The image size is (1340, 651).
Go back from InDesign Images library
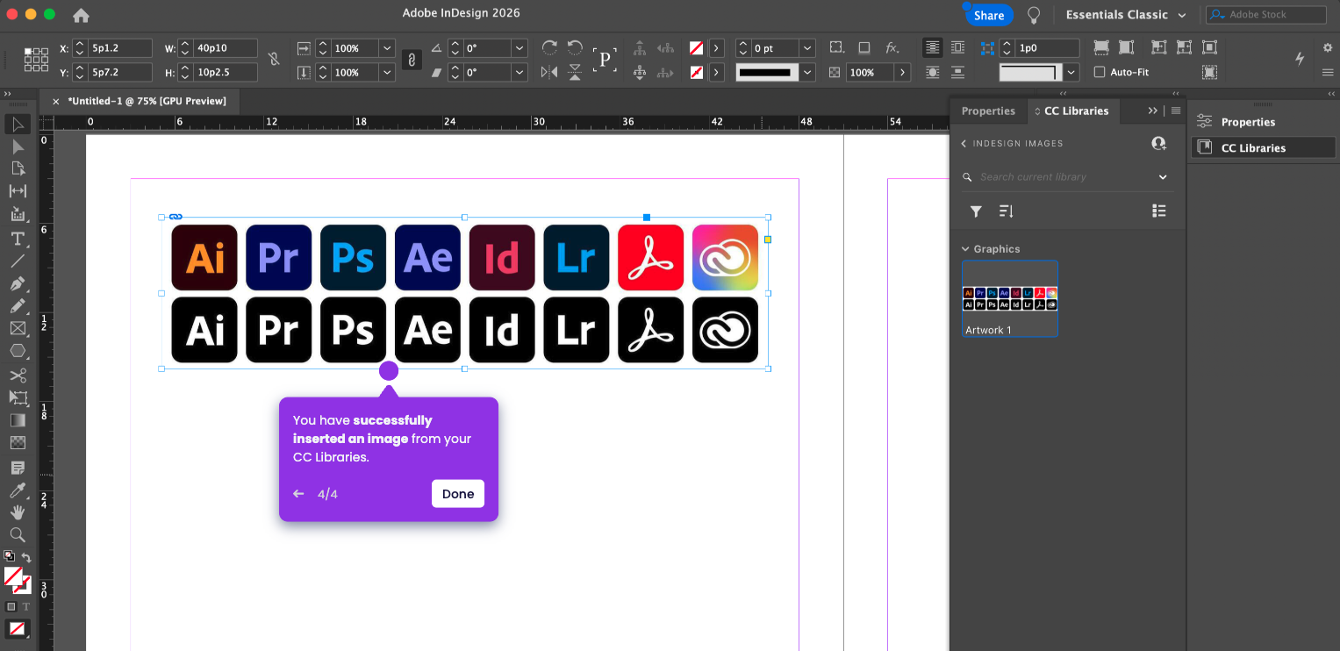[x=964, y=143]
